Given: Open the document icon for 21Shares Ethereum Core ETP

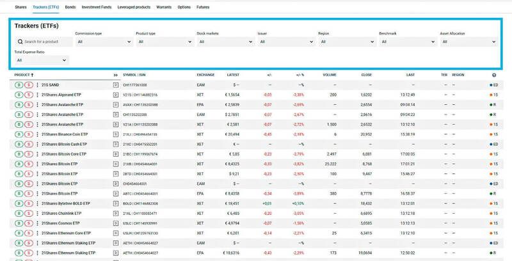Looking at the screenshot, I should [x=116, y=233].
